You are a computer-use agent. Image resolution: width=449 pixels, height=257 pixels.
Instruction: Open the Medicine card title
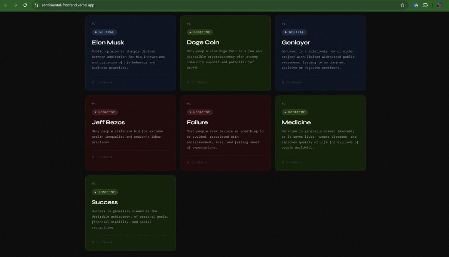point(296,122)
